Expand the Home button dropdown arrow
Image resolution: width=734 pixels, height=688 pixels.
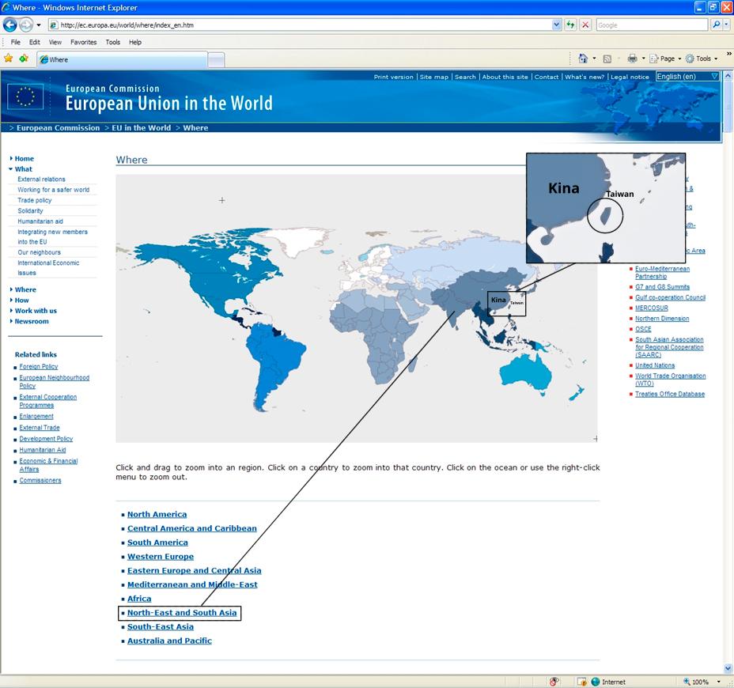594,59
